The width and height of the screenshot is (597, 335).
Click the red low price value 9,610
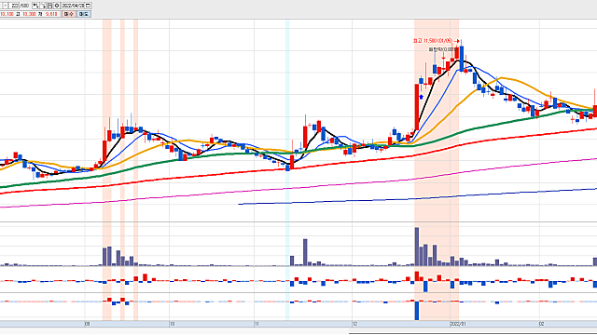coord(51,14)
